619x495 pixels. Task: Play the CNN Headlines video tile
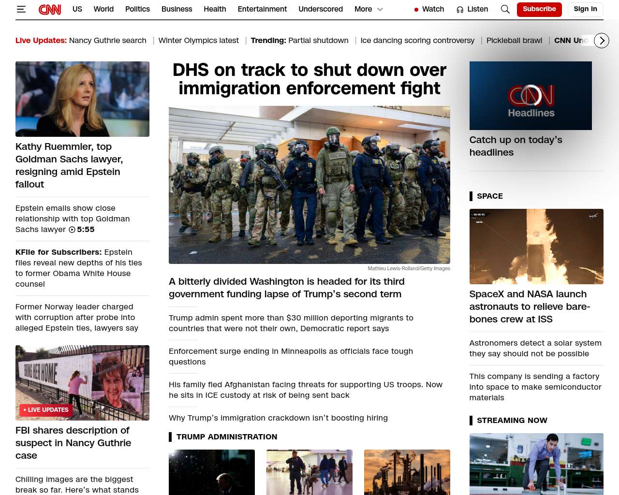pyautogui.click(x=531, y=96)
